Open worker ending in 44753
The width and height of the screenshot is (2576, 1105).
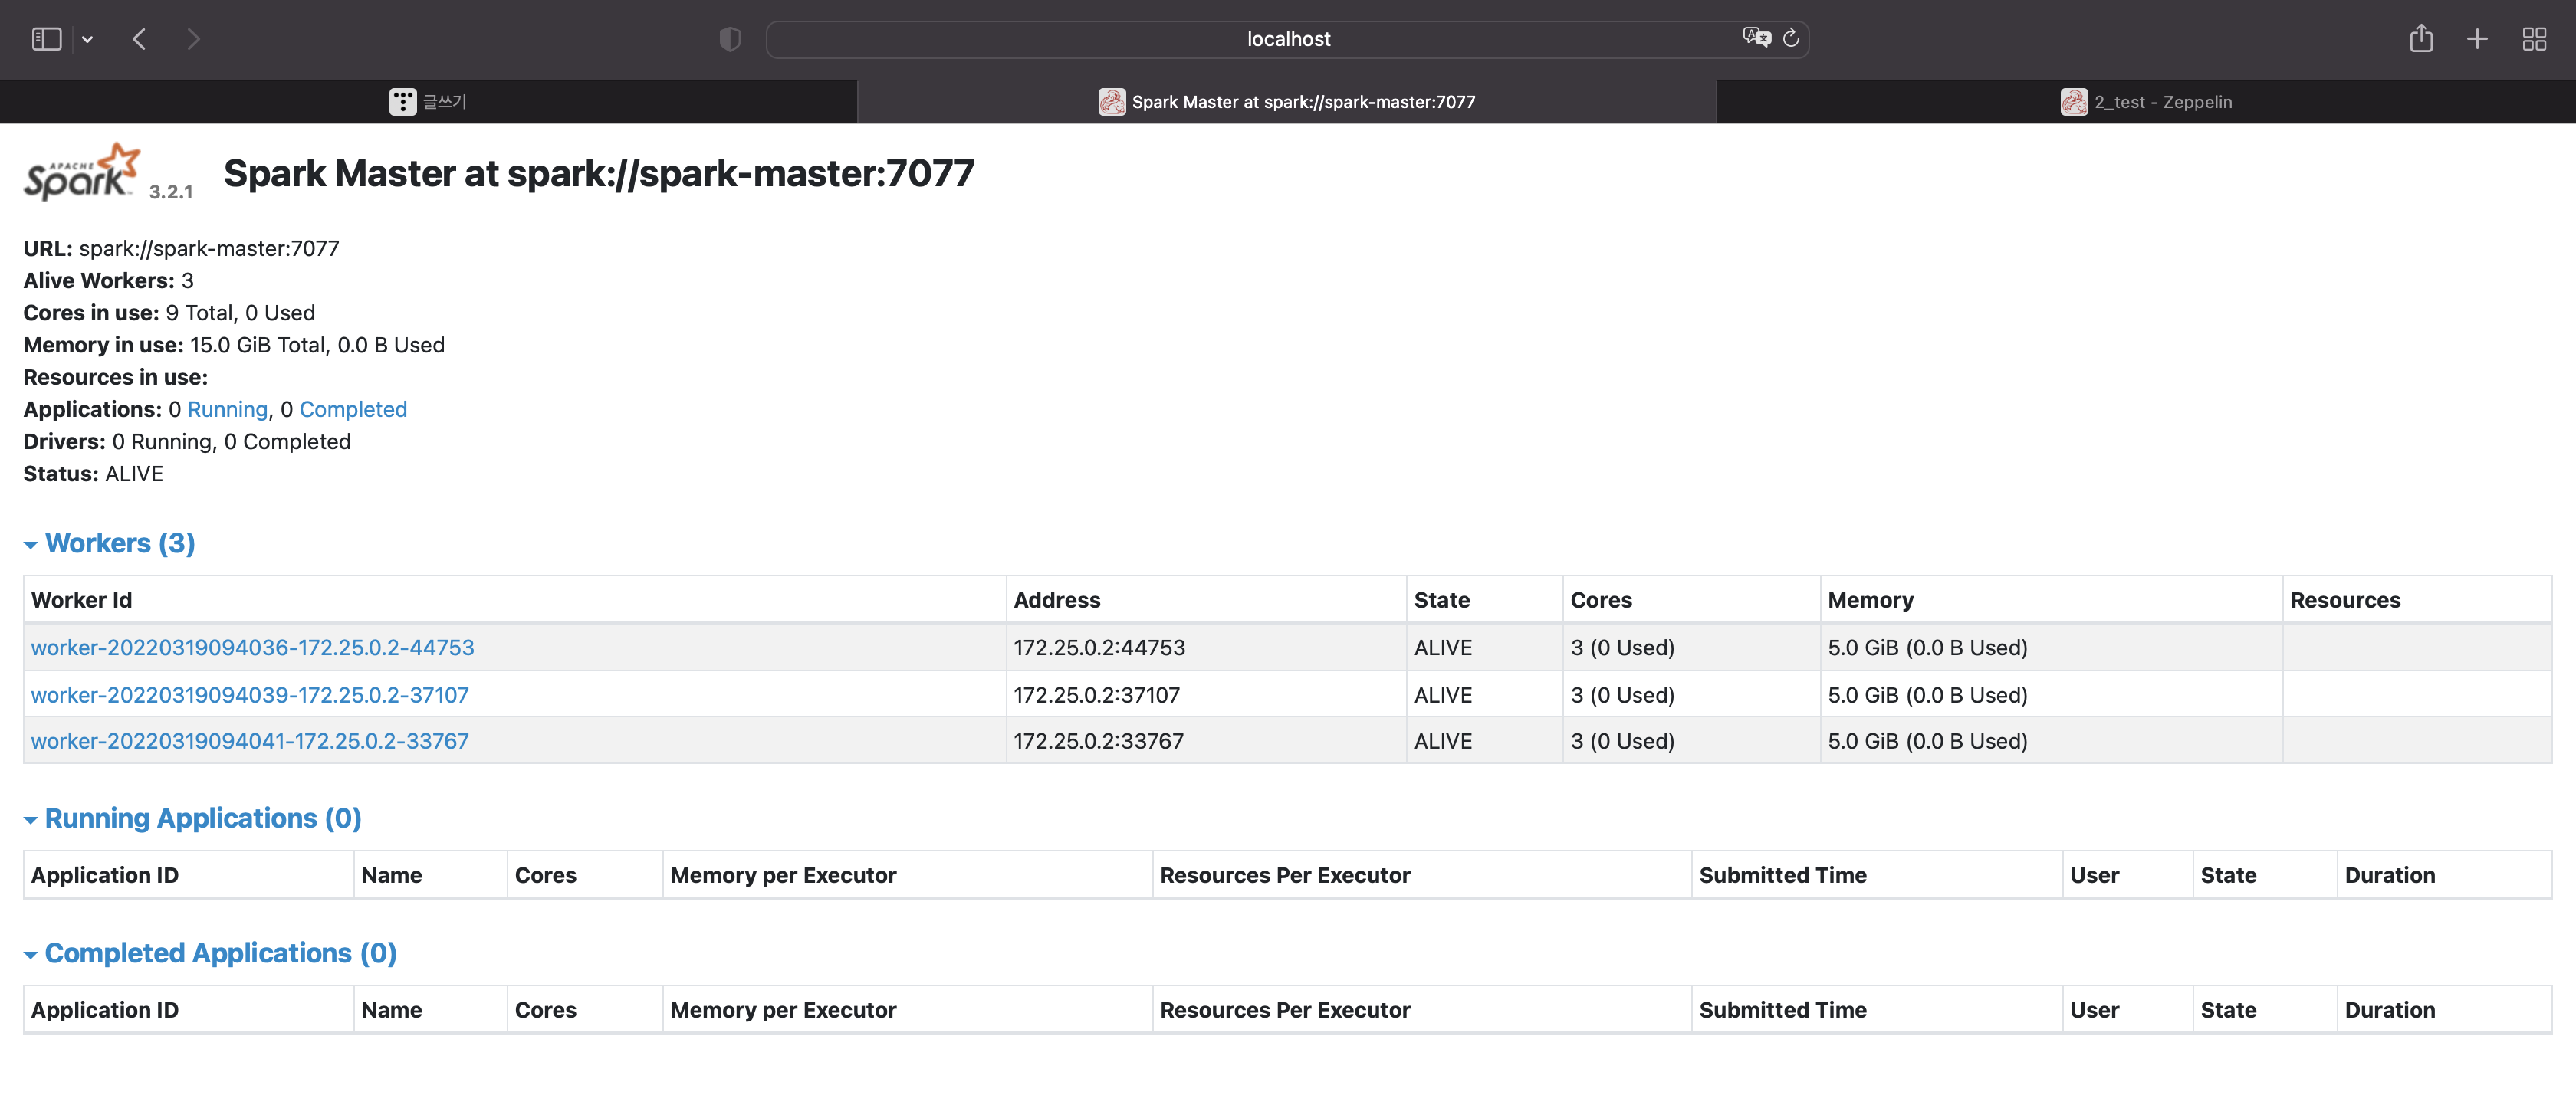pyautogui.click(x=253, y=648)
